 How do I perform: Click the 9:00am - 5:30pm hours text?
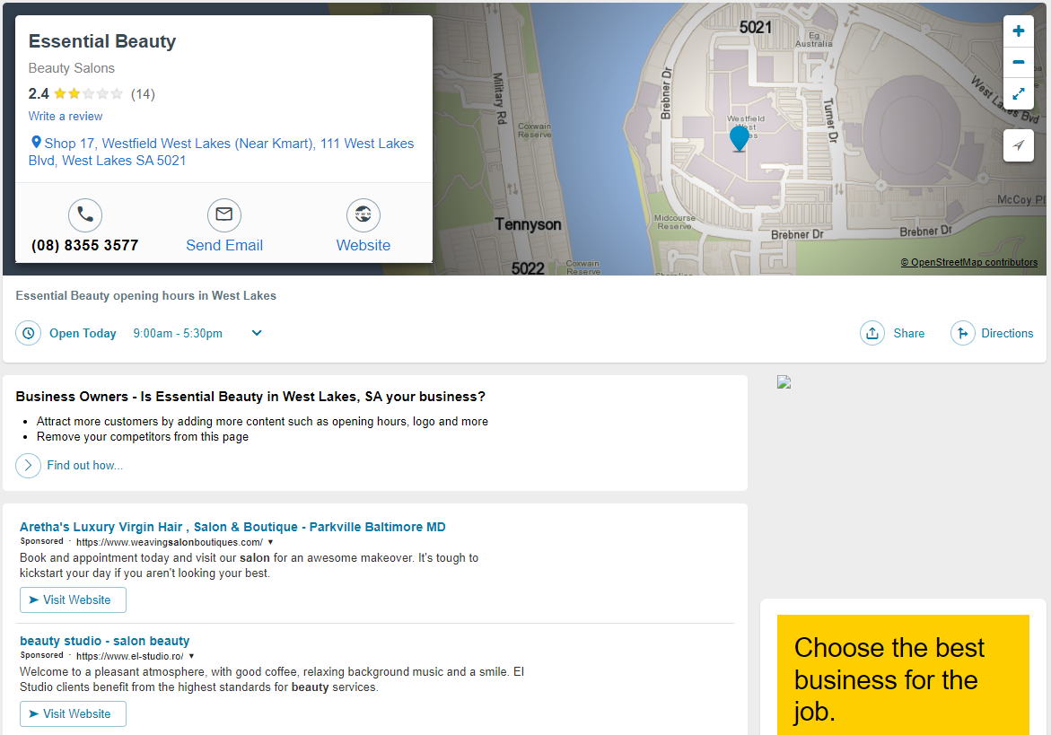pyautogui.click(x=178, y=333)
